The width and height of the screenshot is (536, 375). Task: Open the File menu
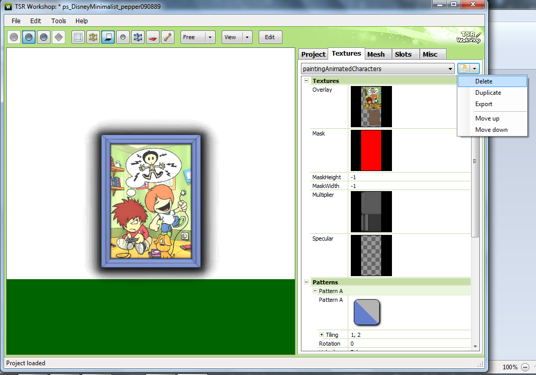[x=16, y=21]
